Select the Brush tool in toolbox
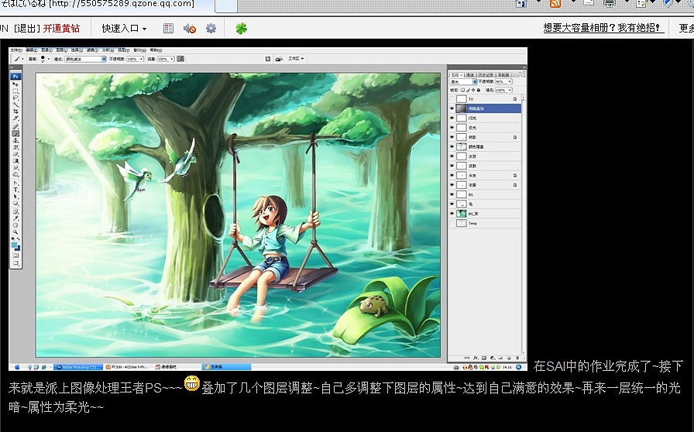Image resolution: width=694 pixels, height=432 pixels. [15, 133]
